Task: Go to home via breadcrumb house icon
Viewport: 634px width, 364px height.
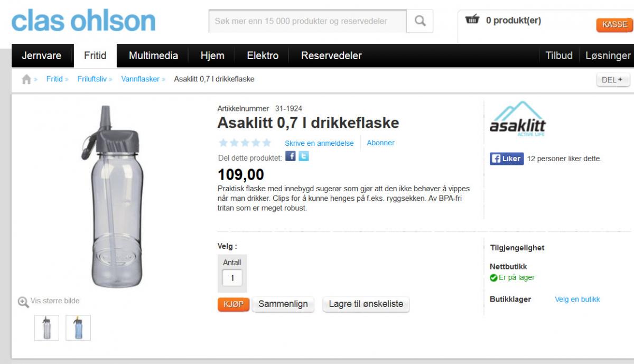Action: pyautogui.click(x=26, y=79)
